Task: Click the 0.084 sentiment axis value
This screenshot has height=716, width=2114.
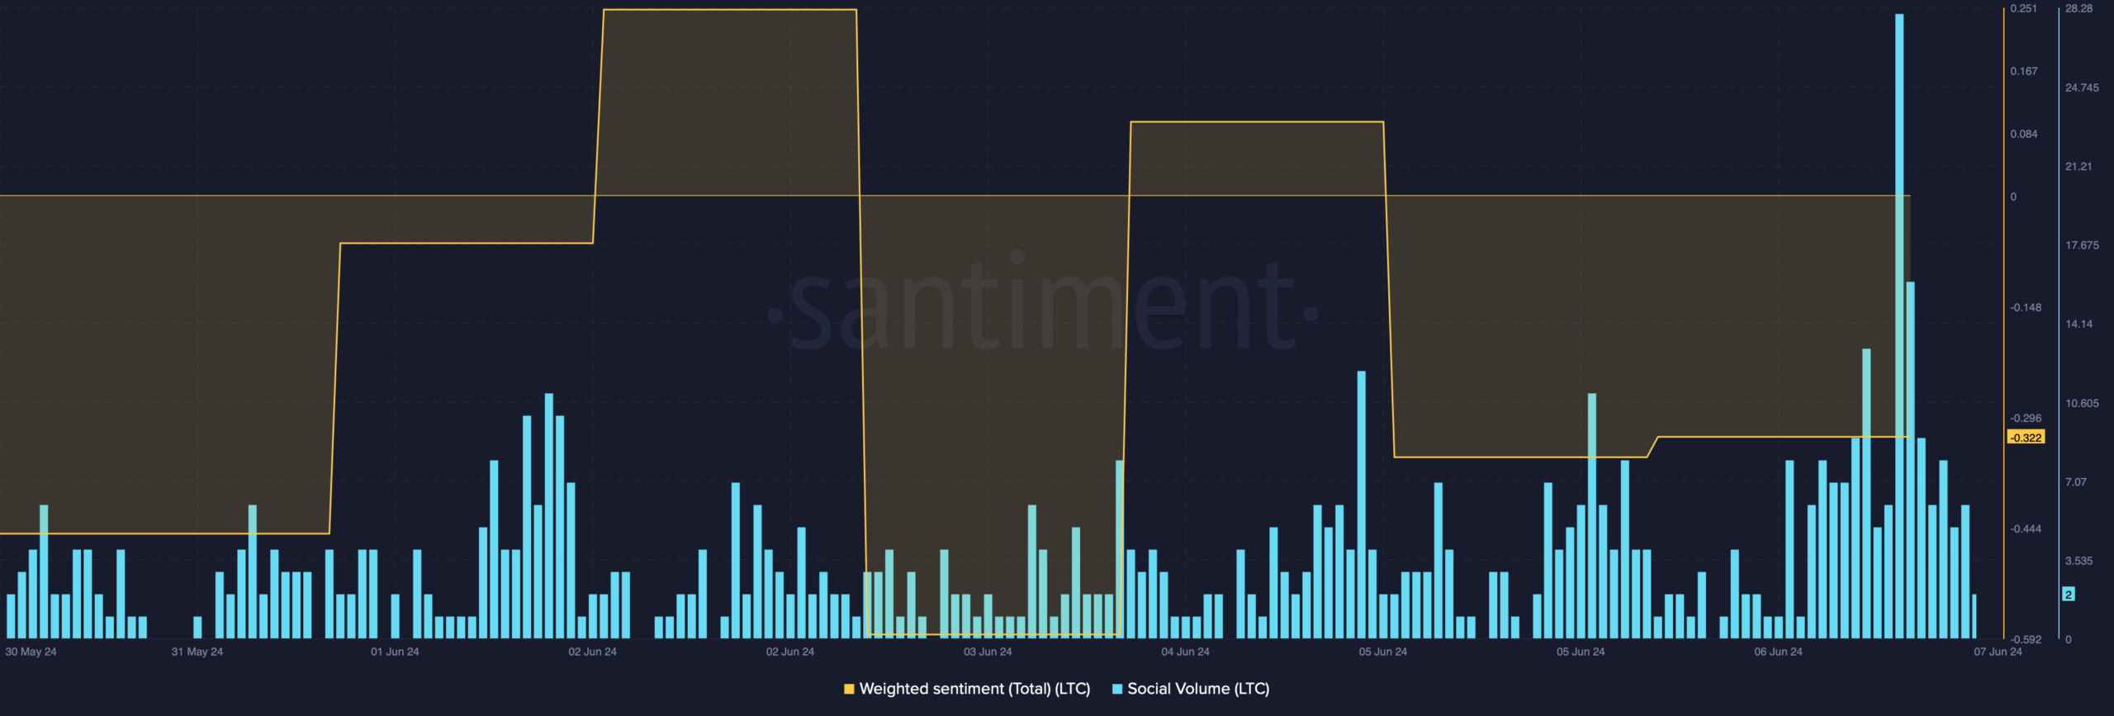Action: click(x=2023, y=134)
